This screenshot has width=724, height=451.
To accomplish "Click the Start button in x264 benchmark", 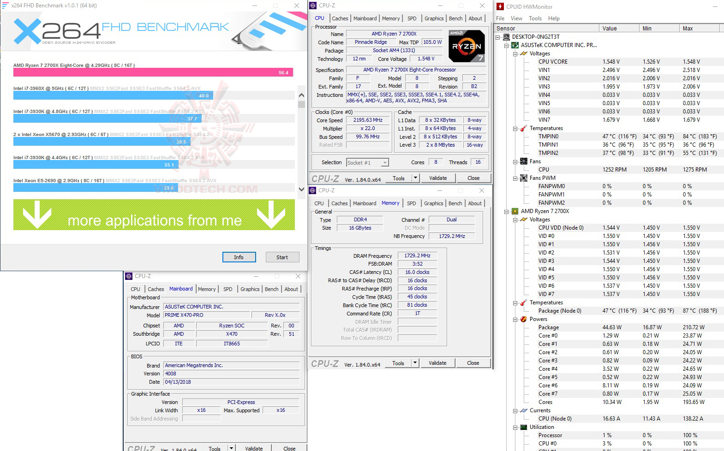I will click(x=282, y=257).
